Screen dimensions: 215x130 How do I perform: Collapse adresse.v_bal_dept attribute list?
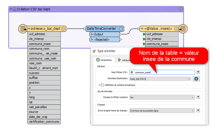point(29,29)
